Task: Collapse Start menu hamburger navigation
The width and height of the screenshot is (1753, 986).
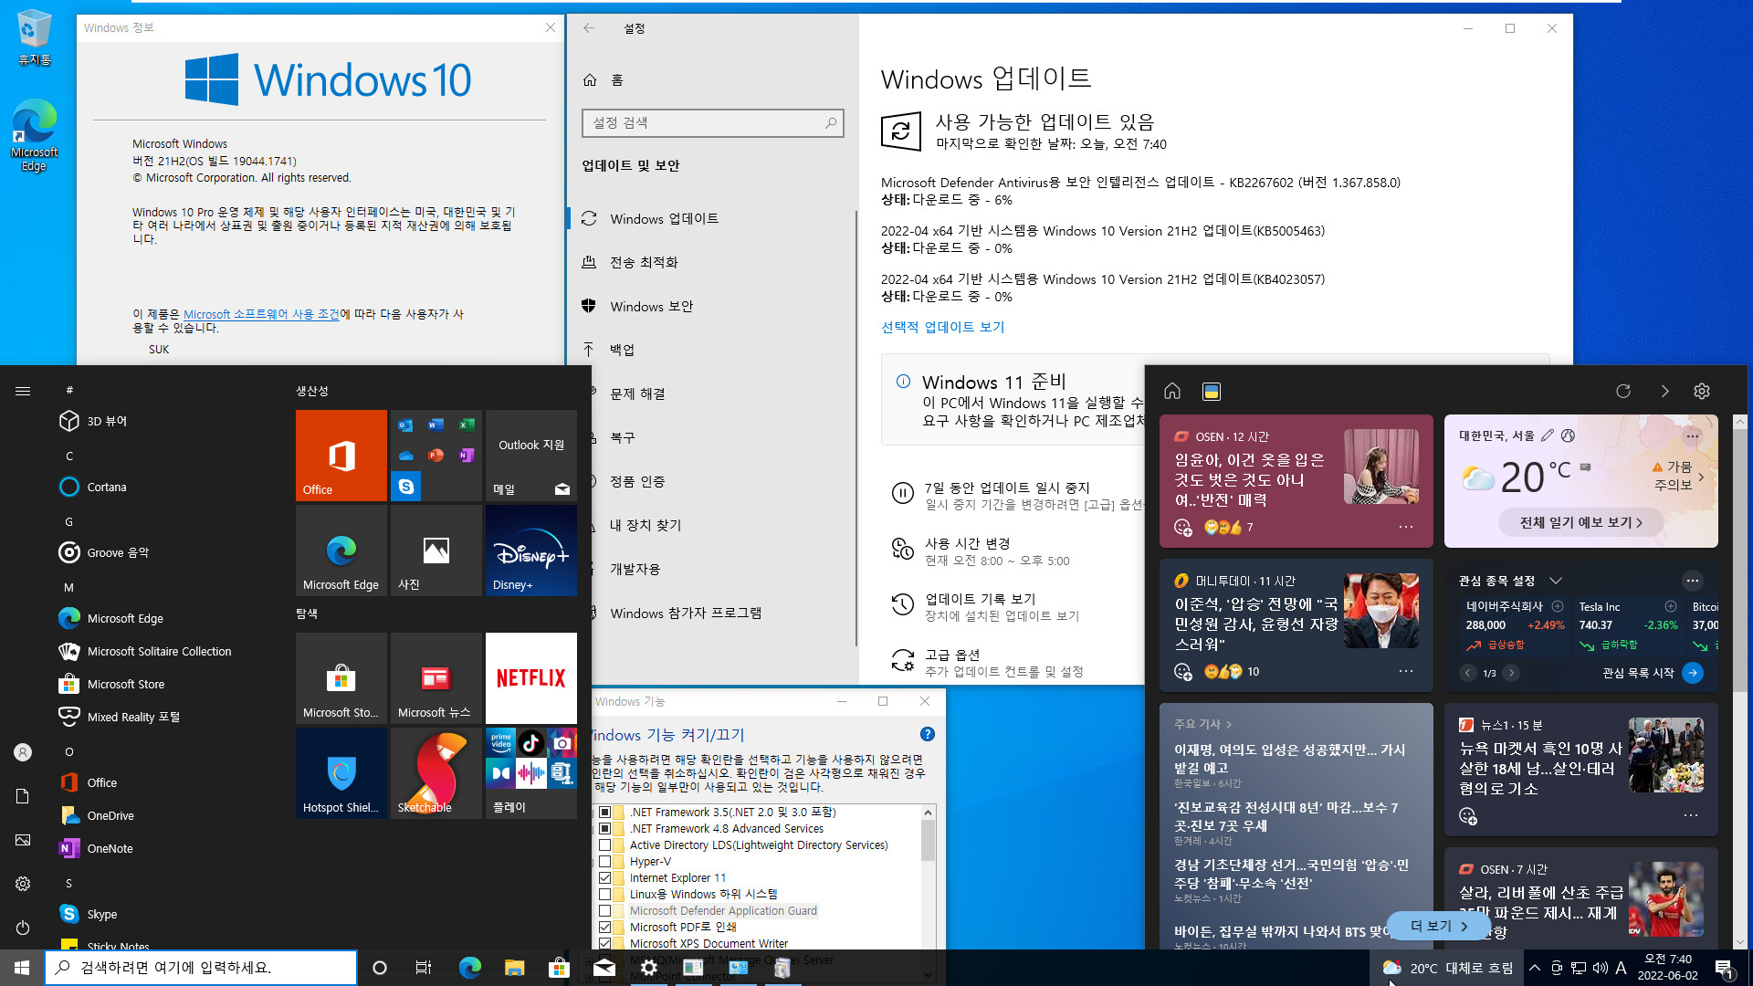Action: [x=23, y=391]
